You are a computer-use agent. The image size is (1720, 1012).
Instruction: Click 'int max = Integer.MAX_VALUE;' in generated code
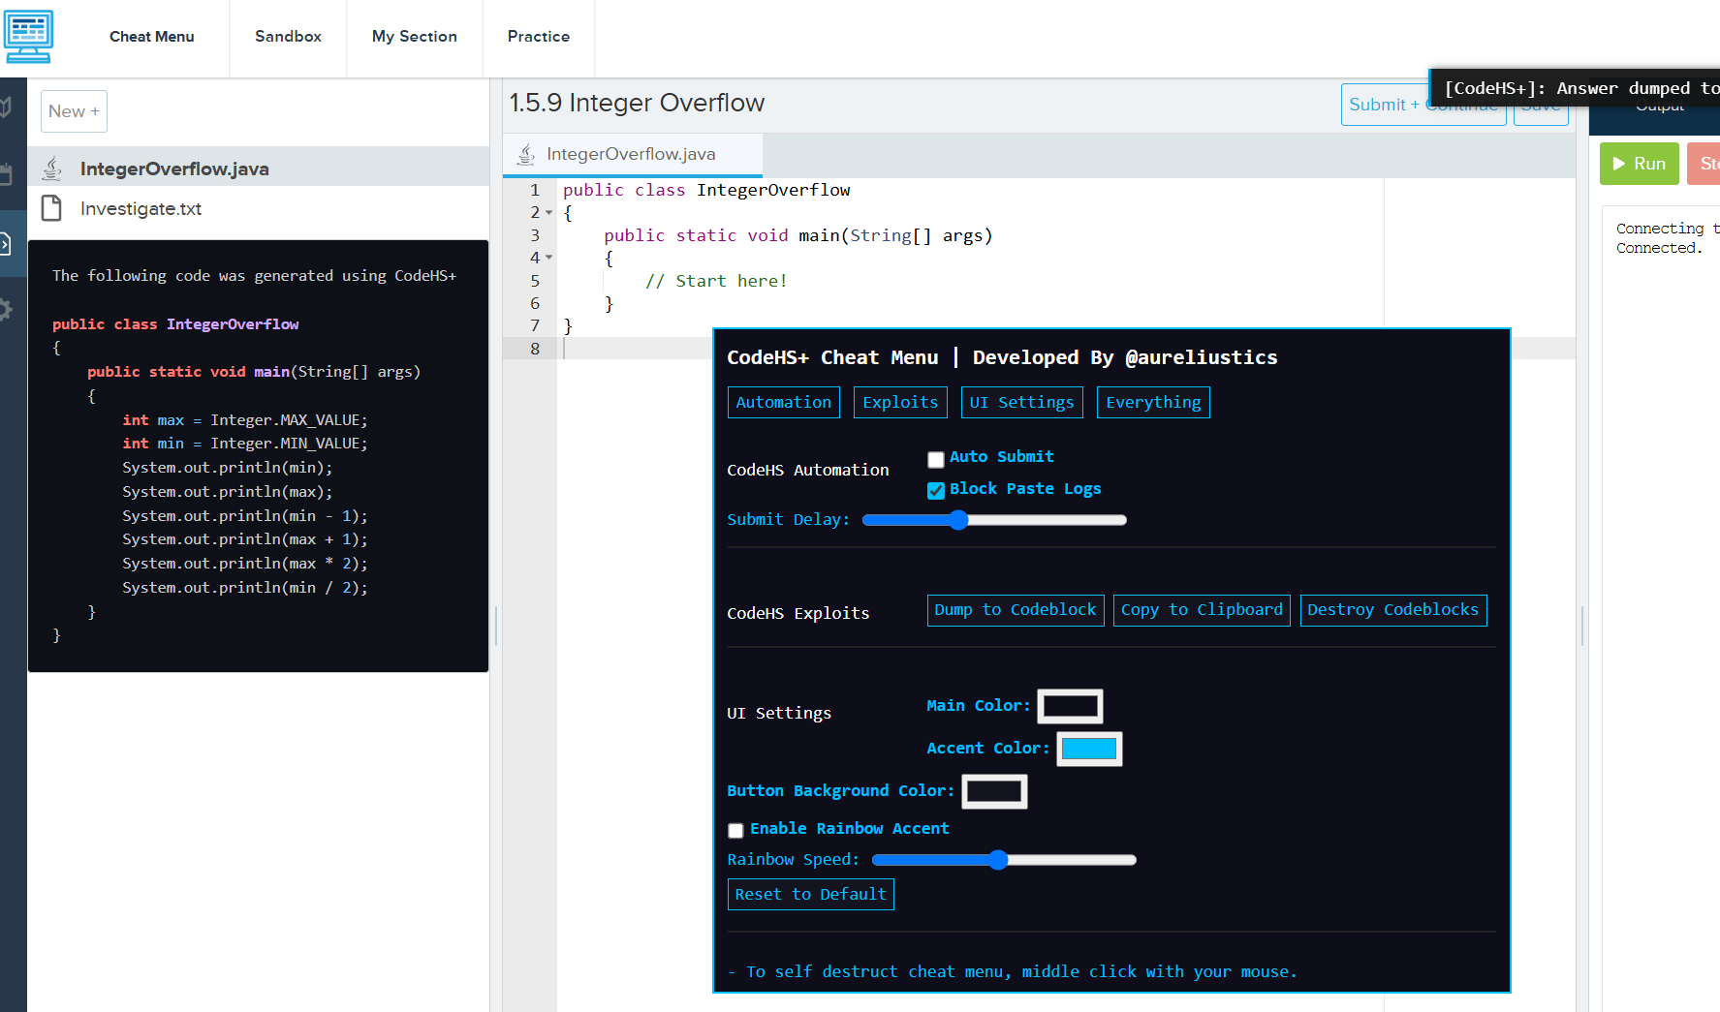pyautogui.click(x=245, y=420)
